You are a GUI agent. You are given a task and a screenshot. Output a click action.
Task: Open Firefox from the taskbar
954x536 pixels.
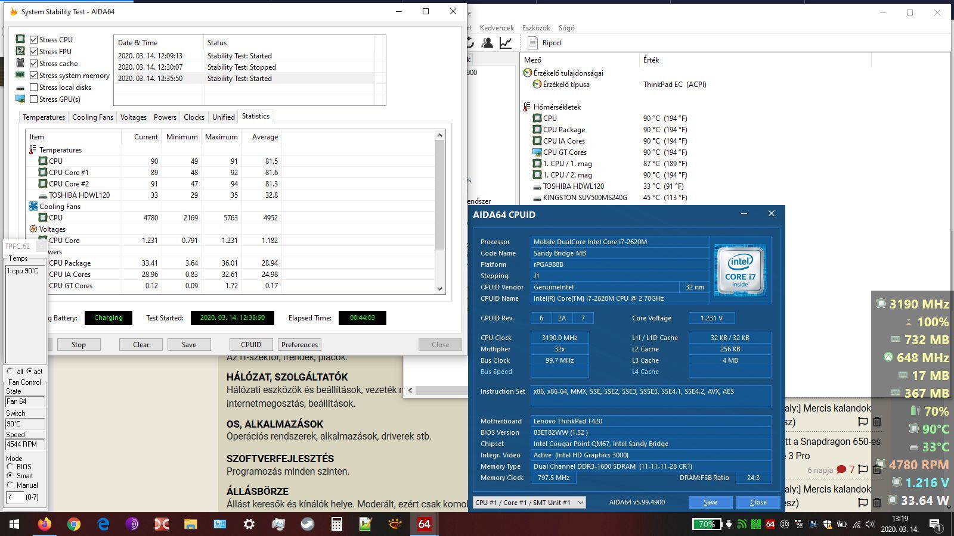[44, 524]
